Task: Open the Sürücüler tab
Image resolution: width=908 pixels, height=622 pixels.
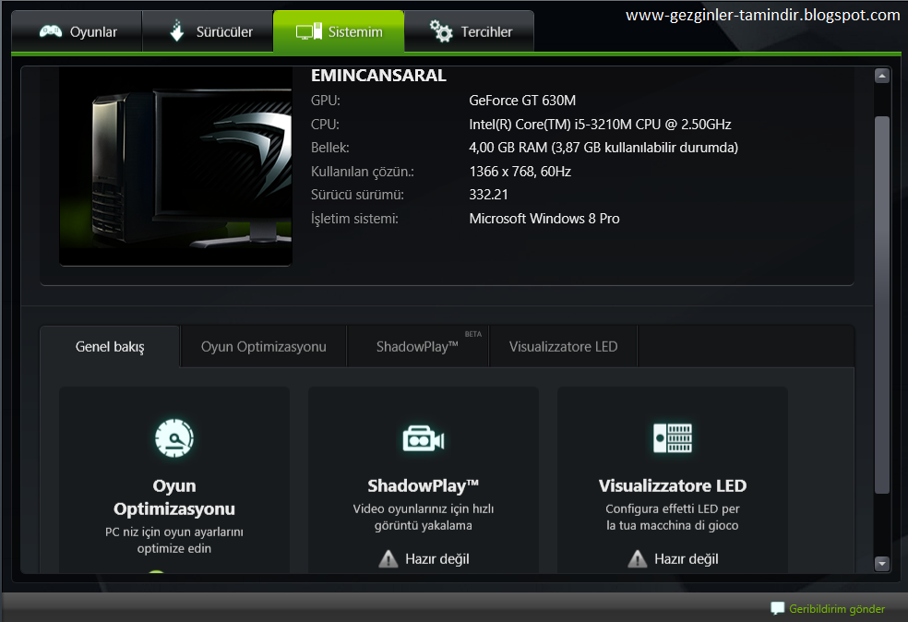Action: click(208, 31)
